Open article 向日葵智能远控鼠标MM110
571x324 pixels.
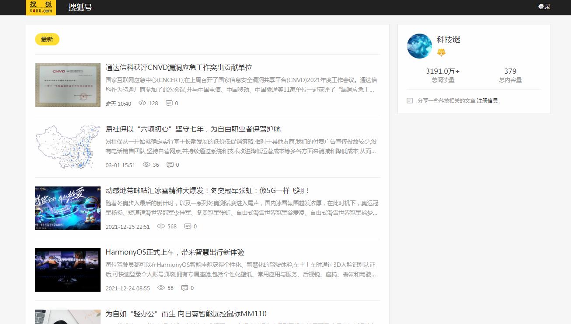coord(186,314)
